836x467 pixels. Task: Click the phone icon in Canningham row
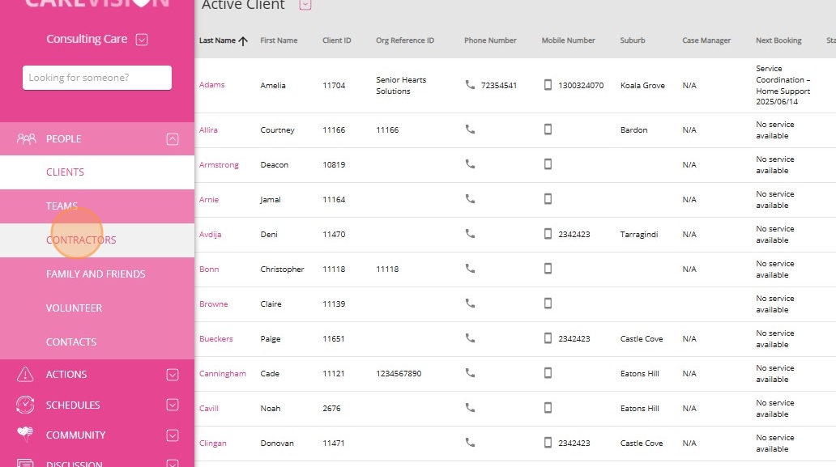click(x=470, y=373)
